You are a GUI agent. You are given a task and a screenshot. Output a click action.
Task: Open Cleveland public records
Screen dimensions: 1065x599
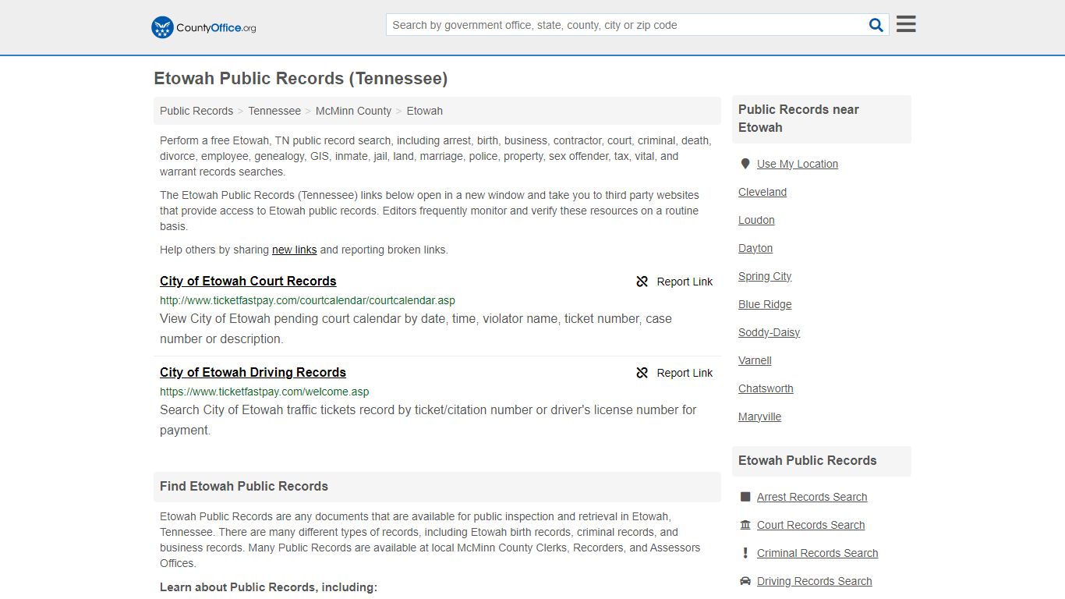tap(762, 192)
